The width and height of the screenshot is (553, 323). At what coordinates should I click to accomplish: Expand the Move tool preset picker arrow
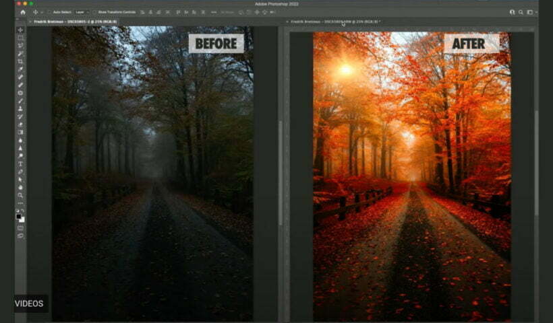tap(42, 12)
